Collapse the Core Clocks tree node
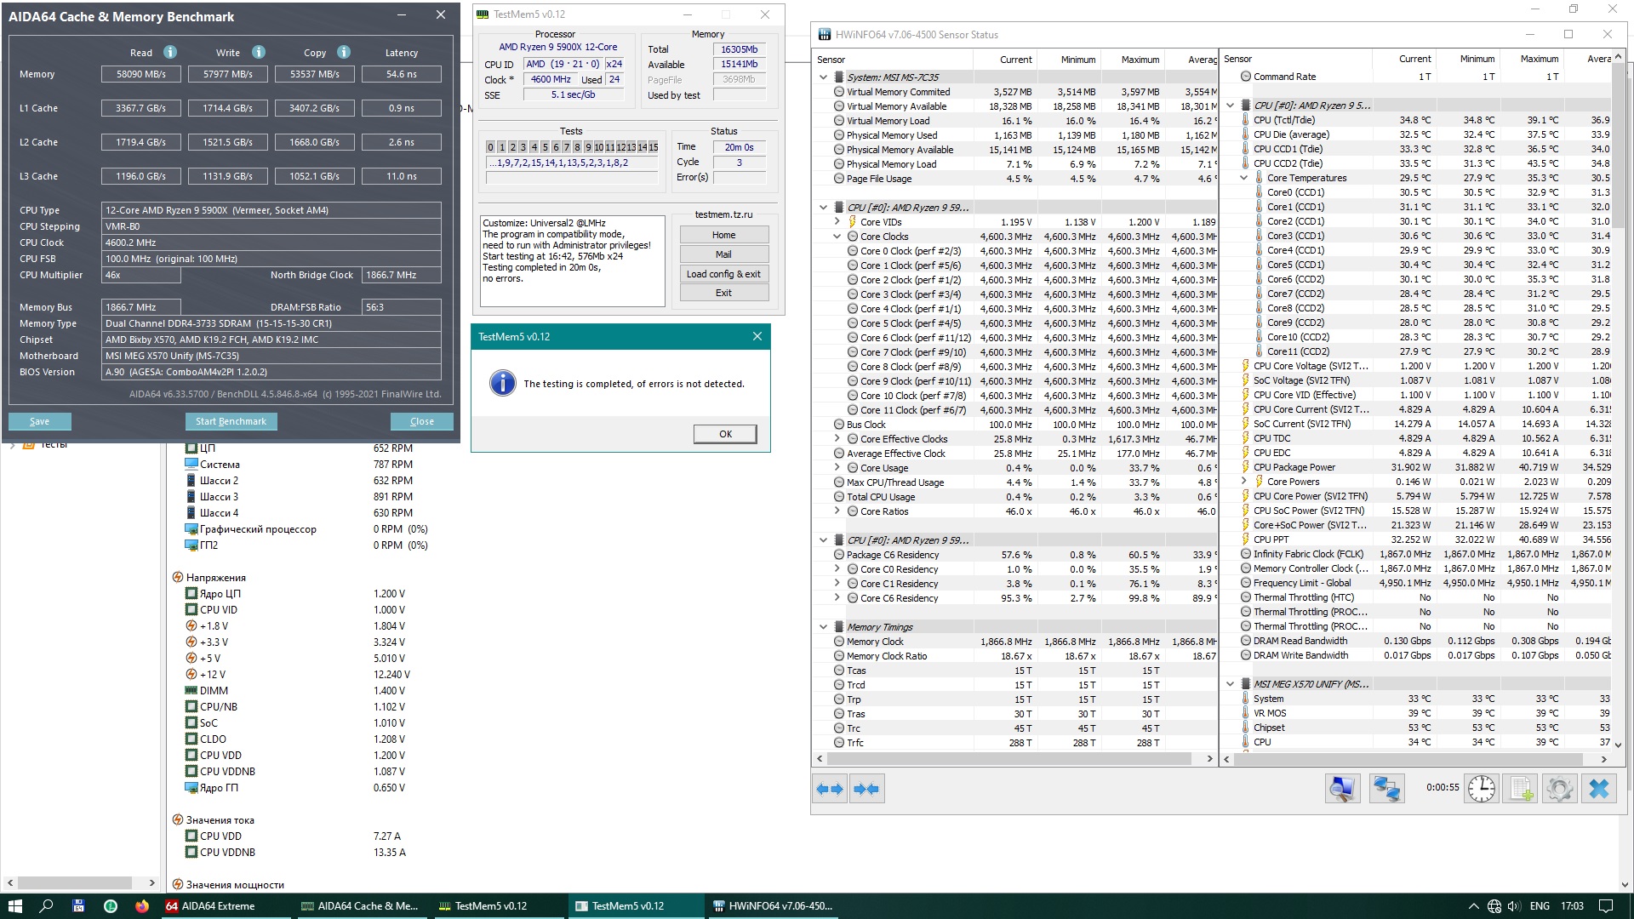Screen dimensions: 1634x919 pos(837,237)
